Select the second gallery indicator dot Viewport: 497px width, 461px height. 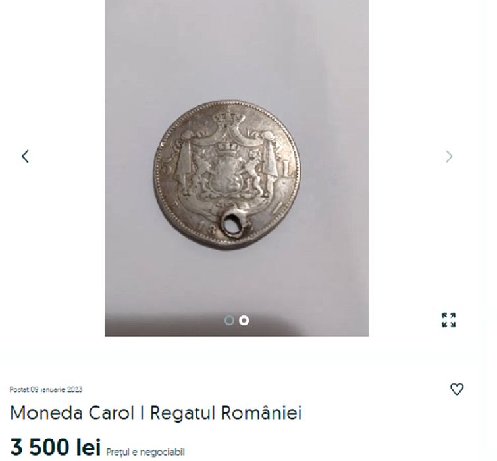point(244,321)
